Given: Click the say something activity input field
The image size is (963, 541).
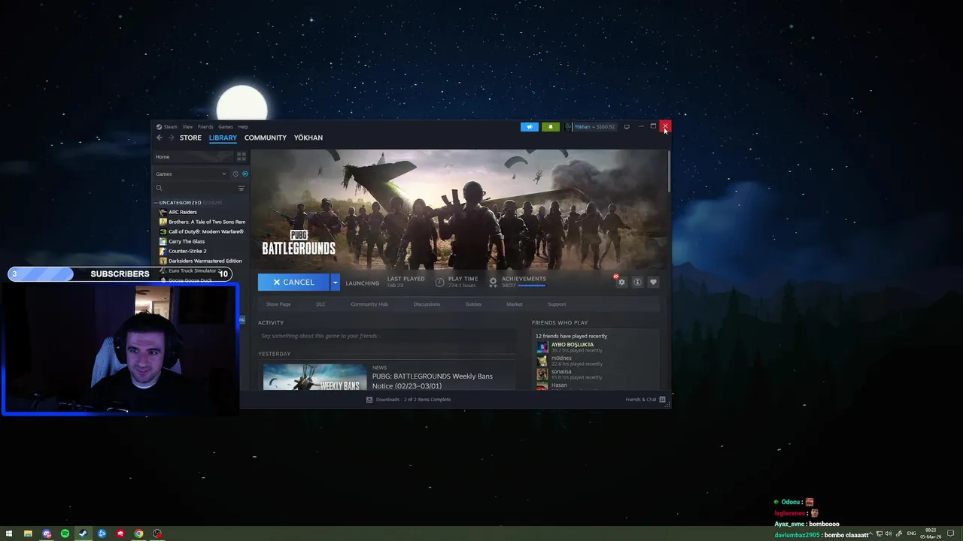Looking at the screenshot, I should (387, 336).
